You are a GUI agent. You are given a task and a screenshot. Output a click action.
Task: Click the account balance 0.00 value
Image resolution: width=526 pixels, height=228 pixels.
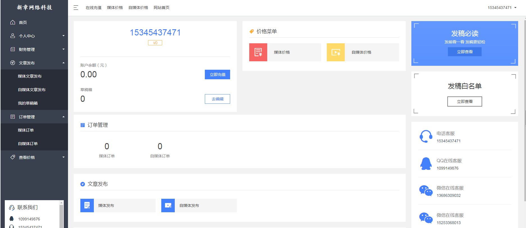point(89,75)
